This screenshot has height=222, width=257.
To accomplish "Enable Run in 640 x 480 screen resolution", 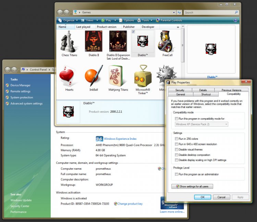I will pyautogui.click(x=176, y=144).
